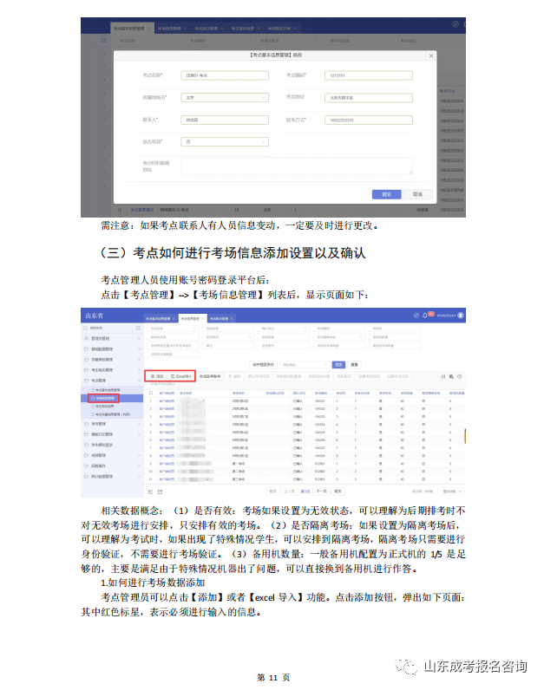Expand the 管理员管理 sidebar menu

pyautogui.click(x=112, y=339)
